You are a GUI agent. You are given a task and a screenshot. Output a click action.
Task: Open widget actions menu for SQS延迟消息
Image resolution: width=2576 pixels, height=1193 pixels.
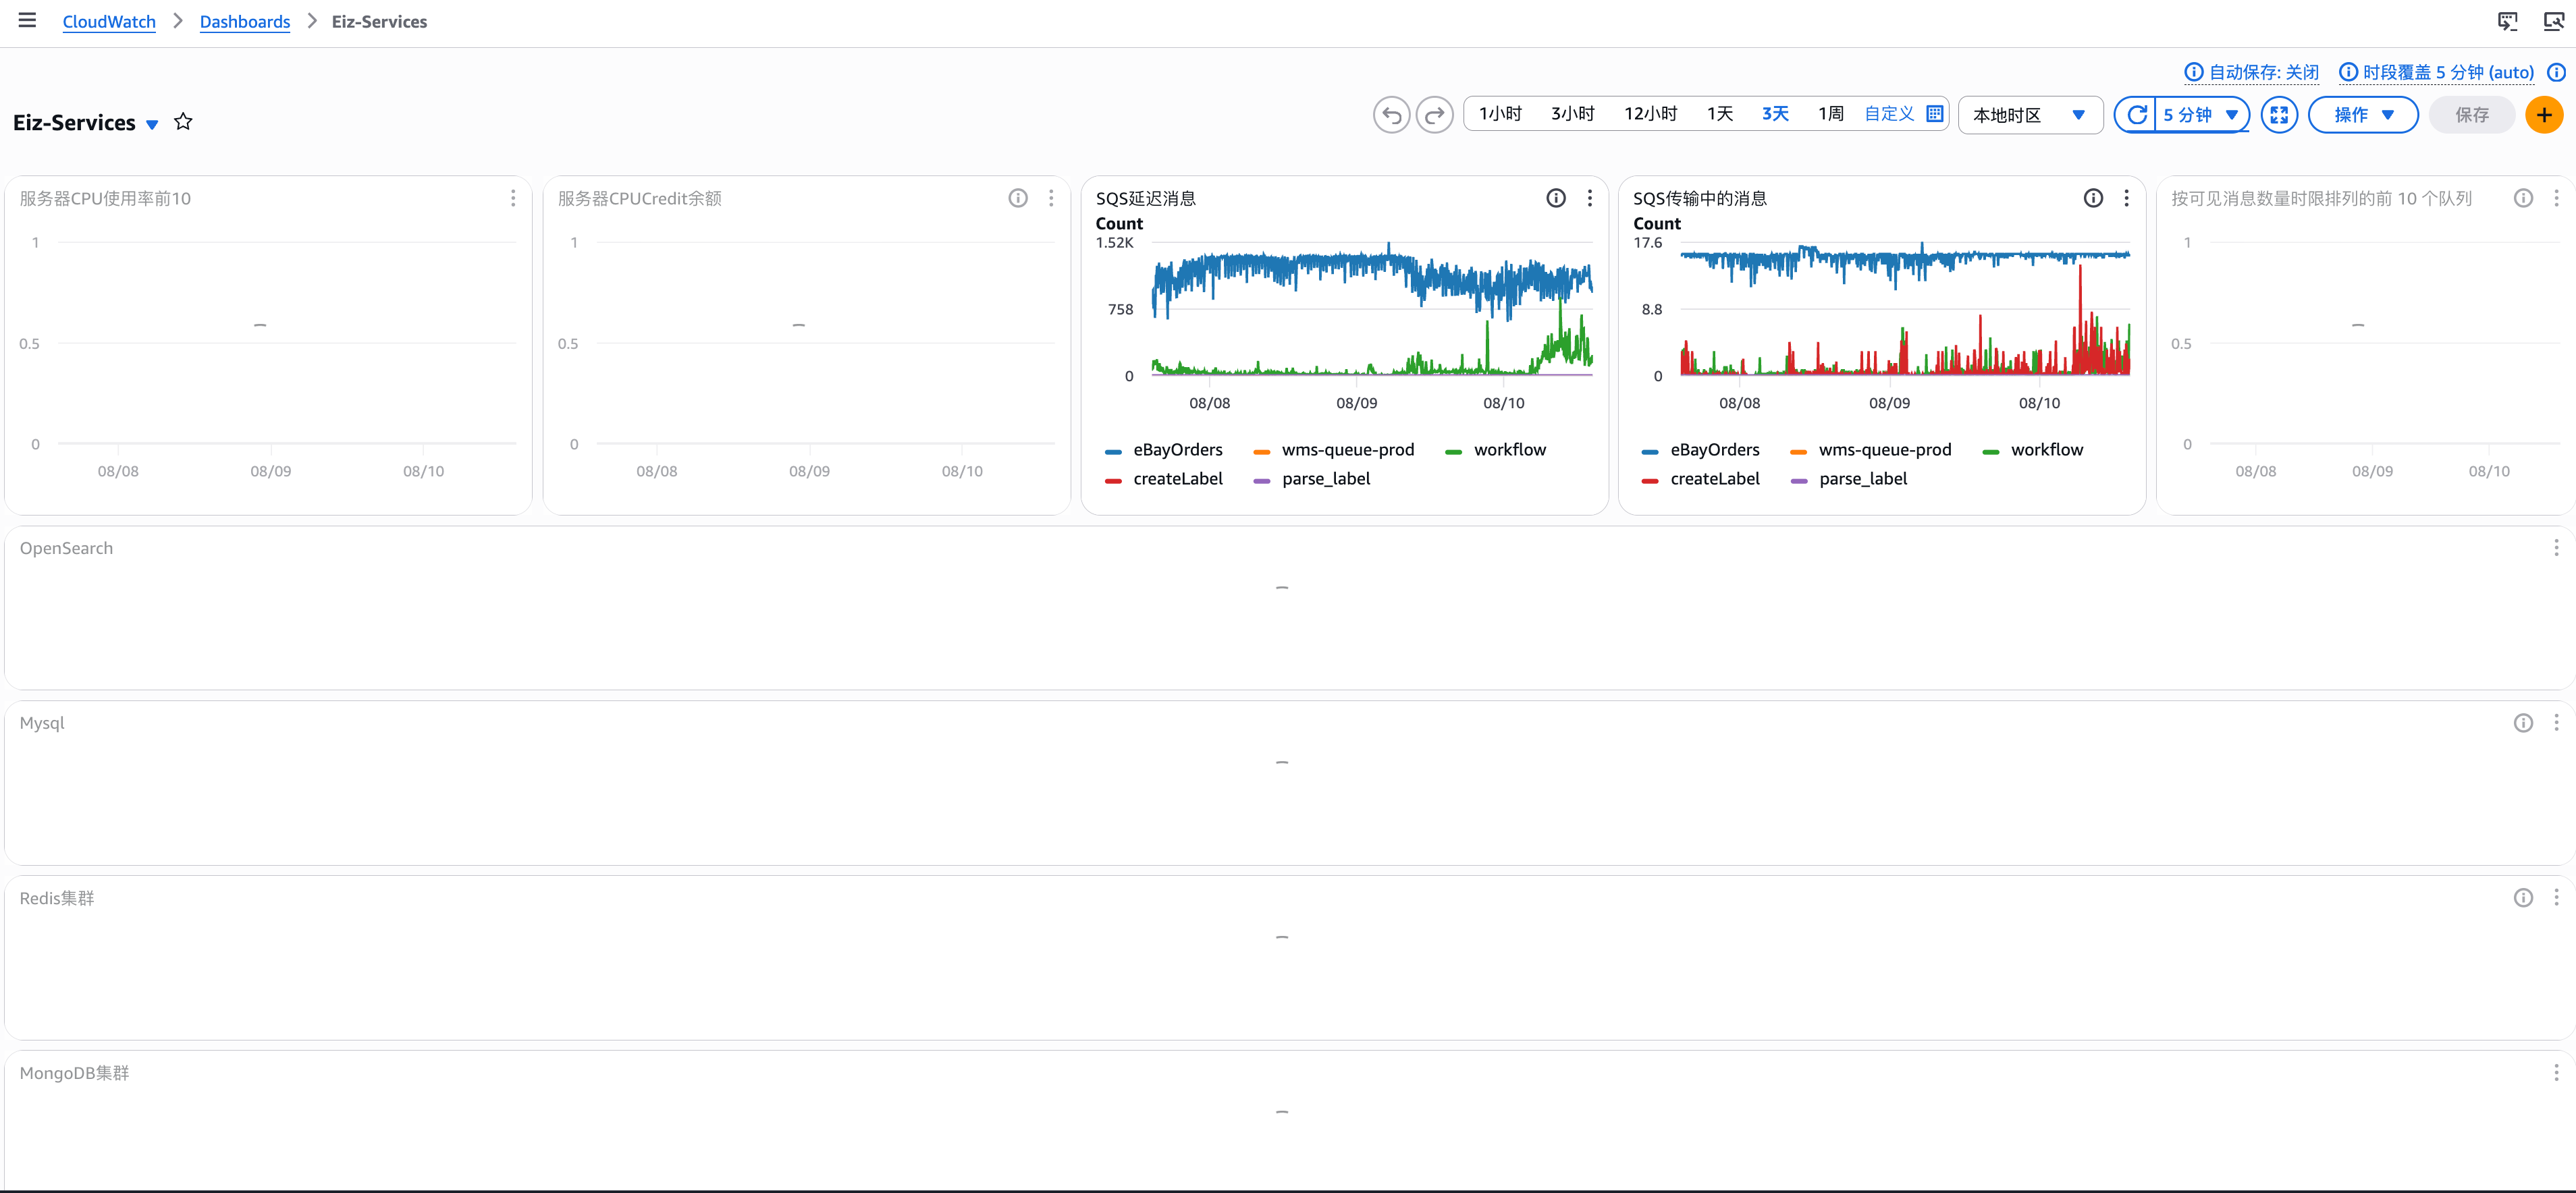[x=1589, y=198]
